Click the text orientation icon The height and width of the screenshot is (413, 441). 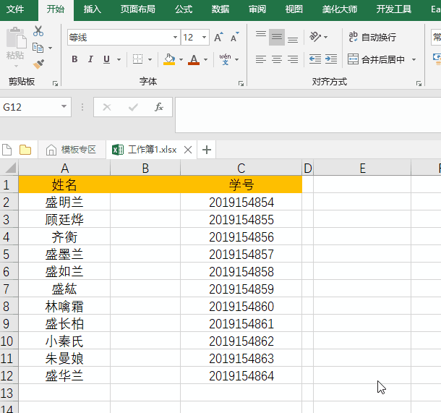click(x=315, y=37)
